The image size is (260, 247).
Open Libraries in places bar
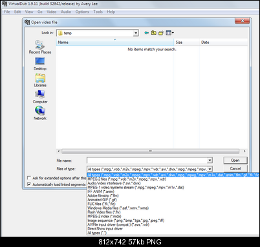click(40, 81)
